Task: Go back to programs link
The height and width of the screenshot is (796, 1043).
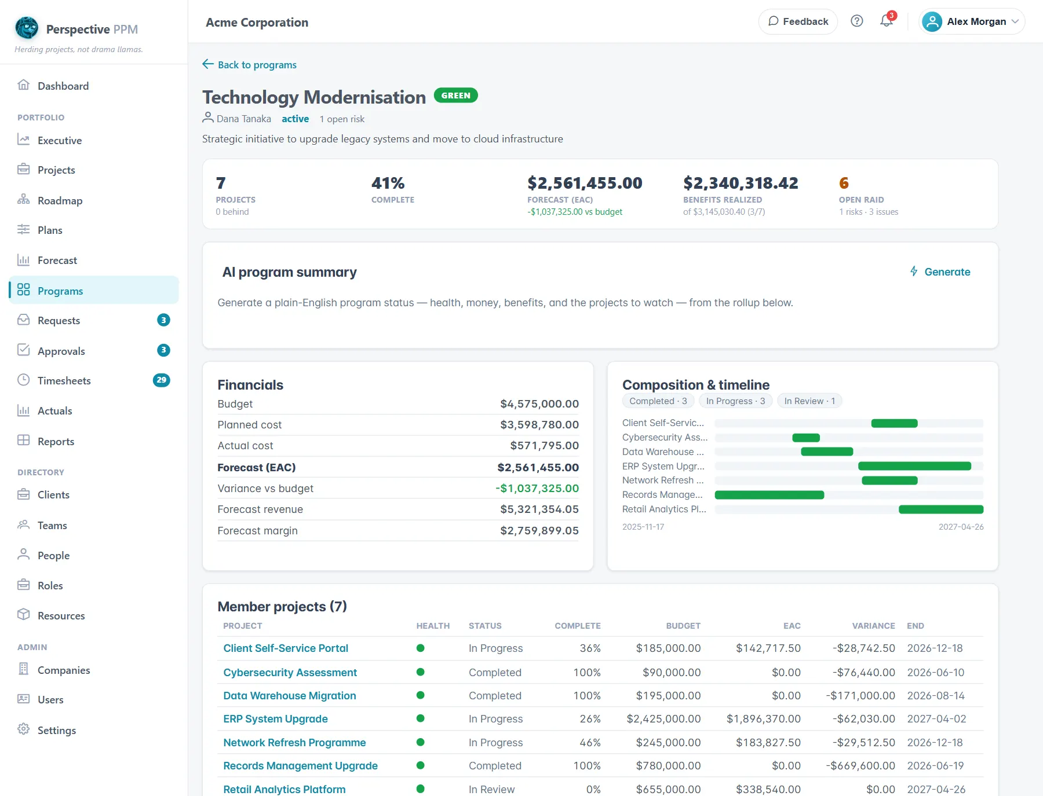Action: 249,64
